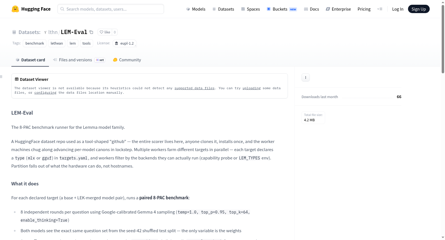The width and height of the screenshot is (445, 240).
Task: Open the Docs nav item
Action: [x=311, y=9]
